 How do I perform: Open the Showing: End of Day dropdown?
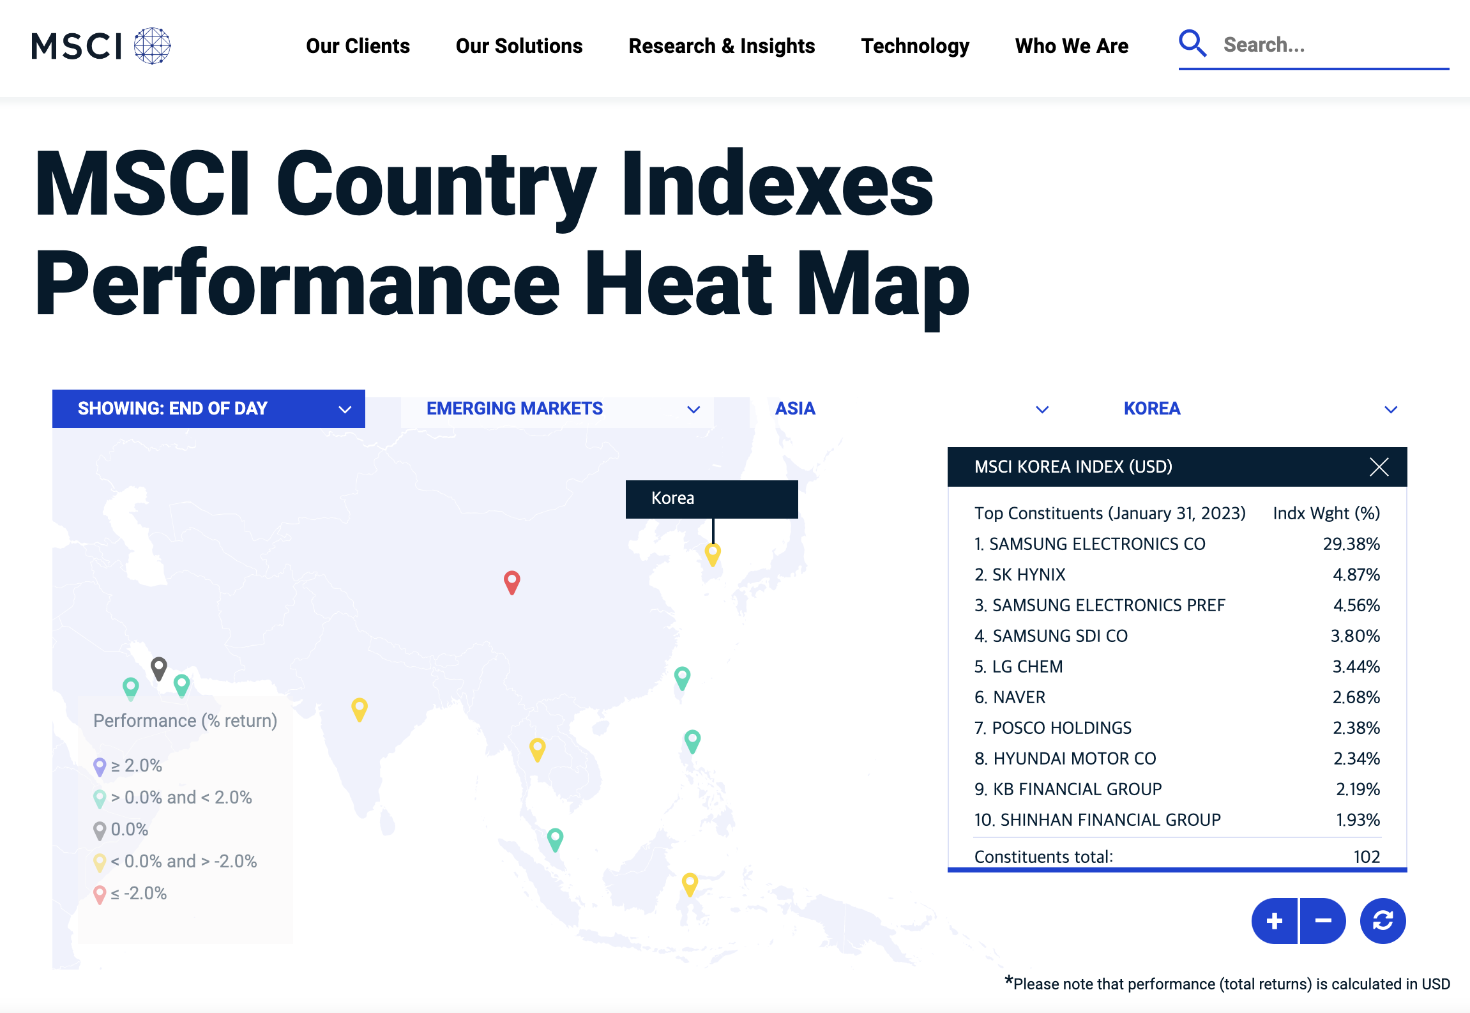click(208, 409)
